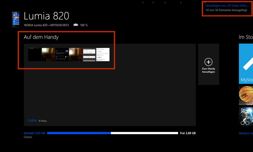Click the Frei 3,88 GB text
Screen dimensions: 253x152
(x=188, y=133)
